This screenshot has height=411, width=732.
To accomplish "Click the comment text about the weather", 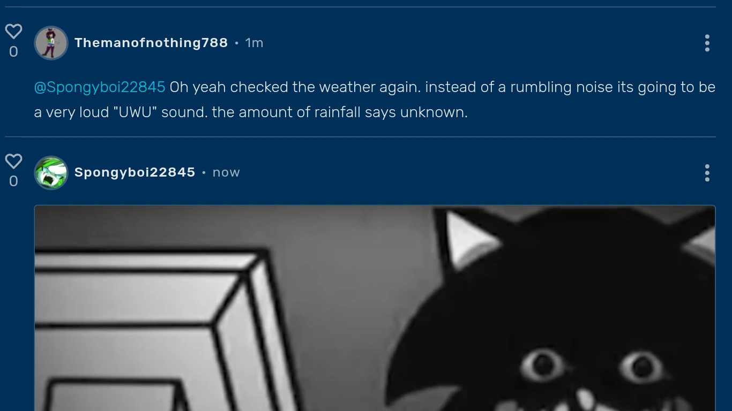I will (x=375, y=100).
